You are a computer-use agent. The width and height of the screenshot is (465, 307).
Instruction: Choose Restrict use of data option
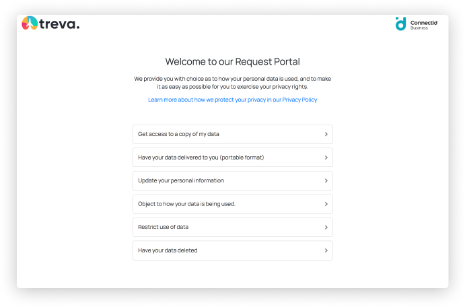(233, 227)
